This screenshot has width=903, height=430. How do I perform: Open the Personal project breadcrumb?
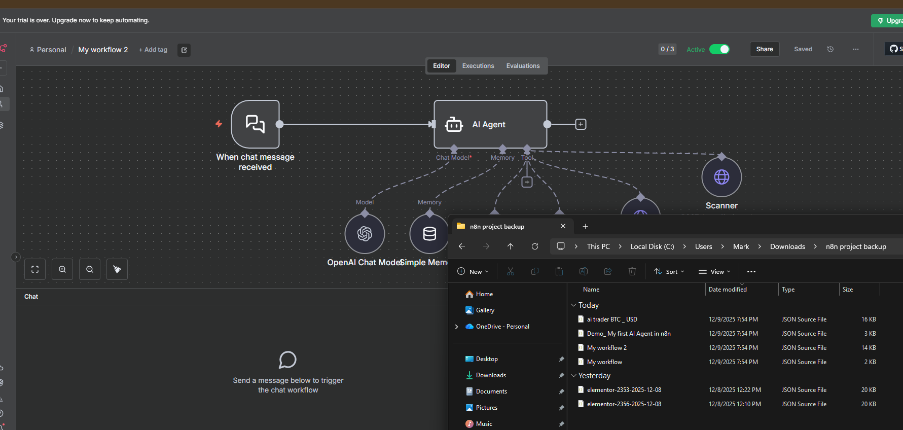click(48, 50)
